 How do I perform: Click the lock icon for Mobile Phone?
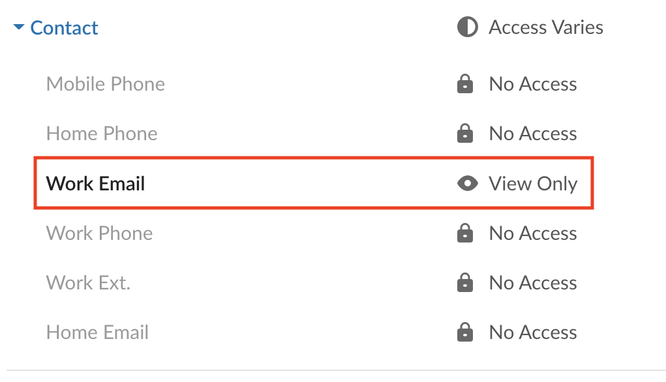465,84
